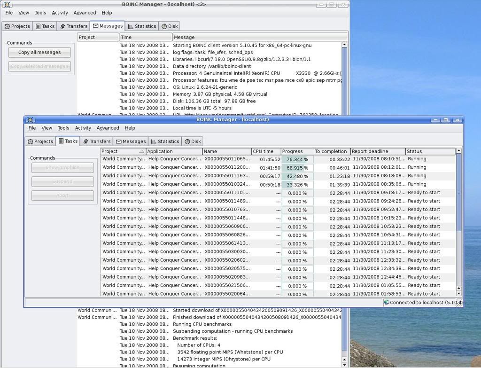The width and height of the screenshot is (481, 368).
Task: Click the sort arrow in the tasks Project column
Action: (x=141, y=151)
